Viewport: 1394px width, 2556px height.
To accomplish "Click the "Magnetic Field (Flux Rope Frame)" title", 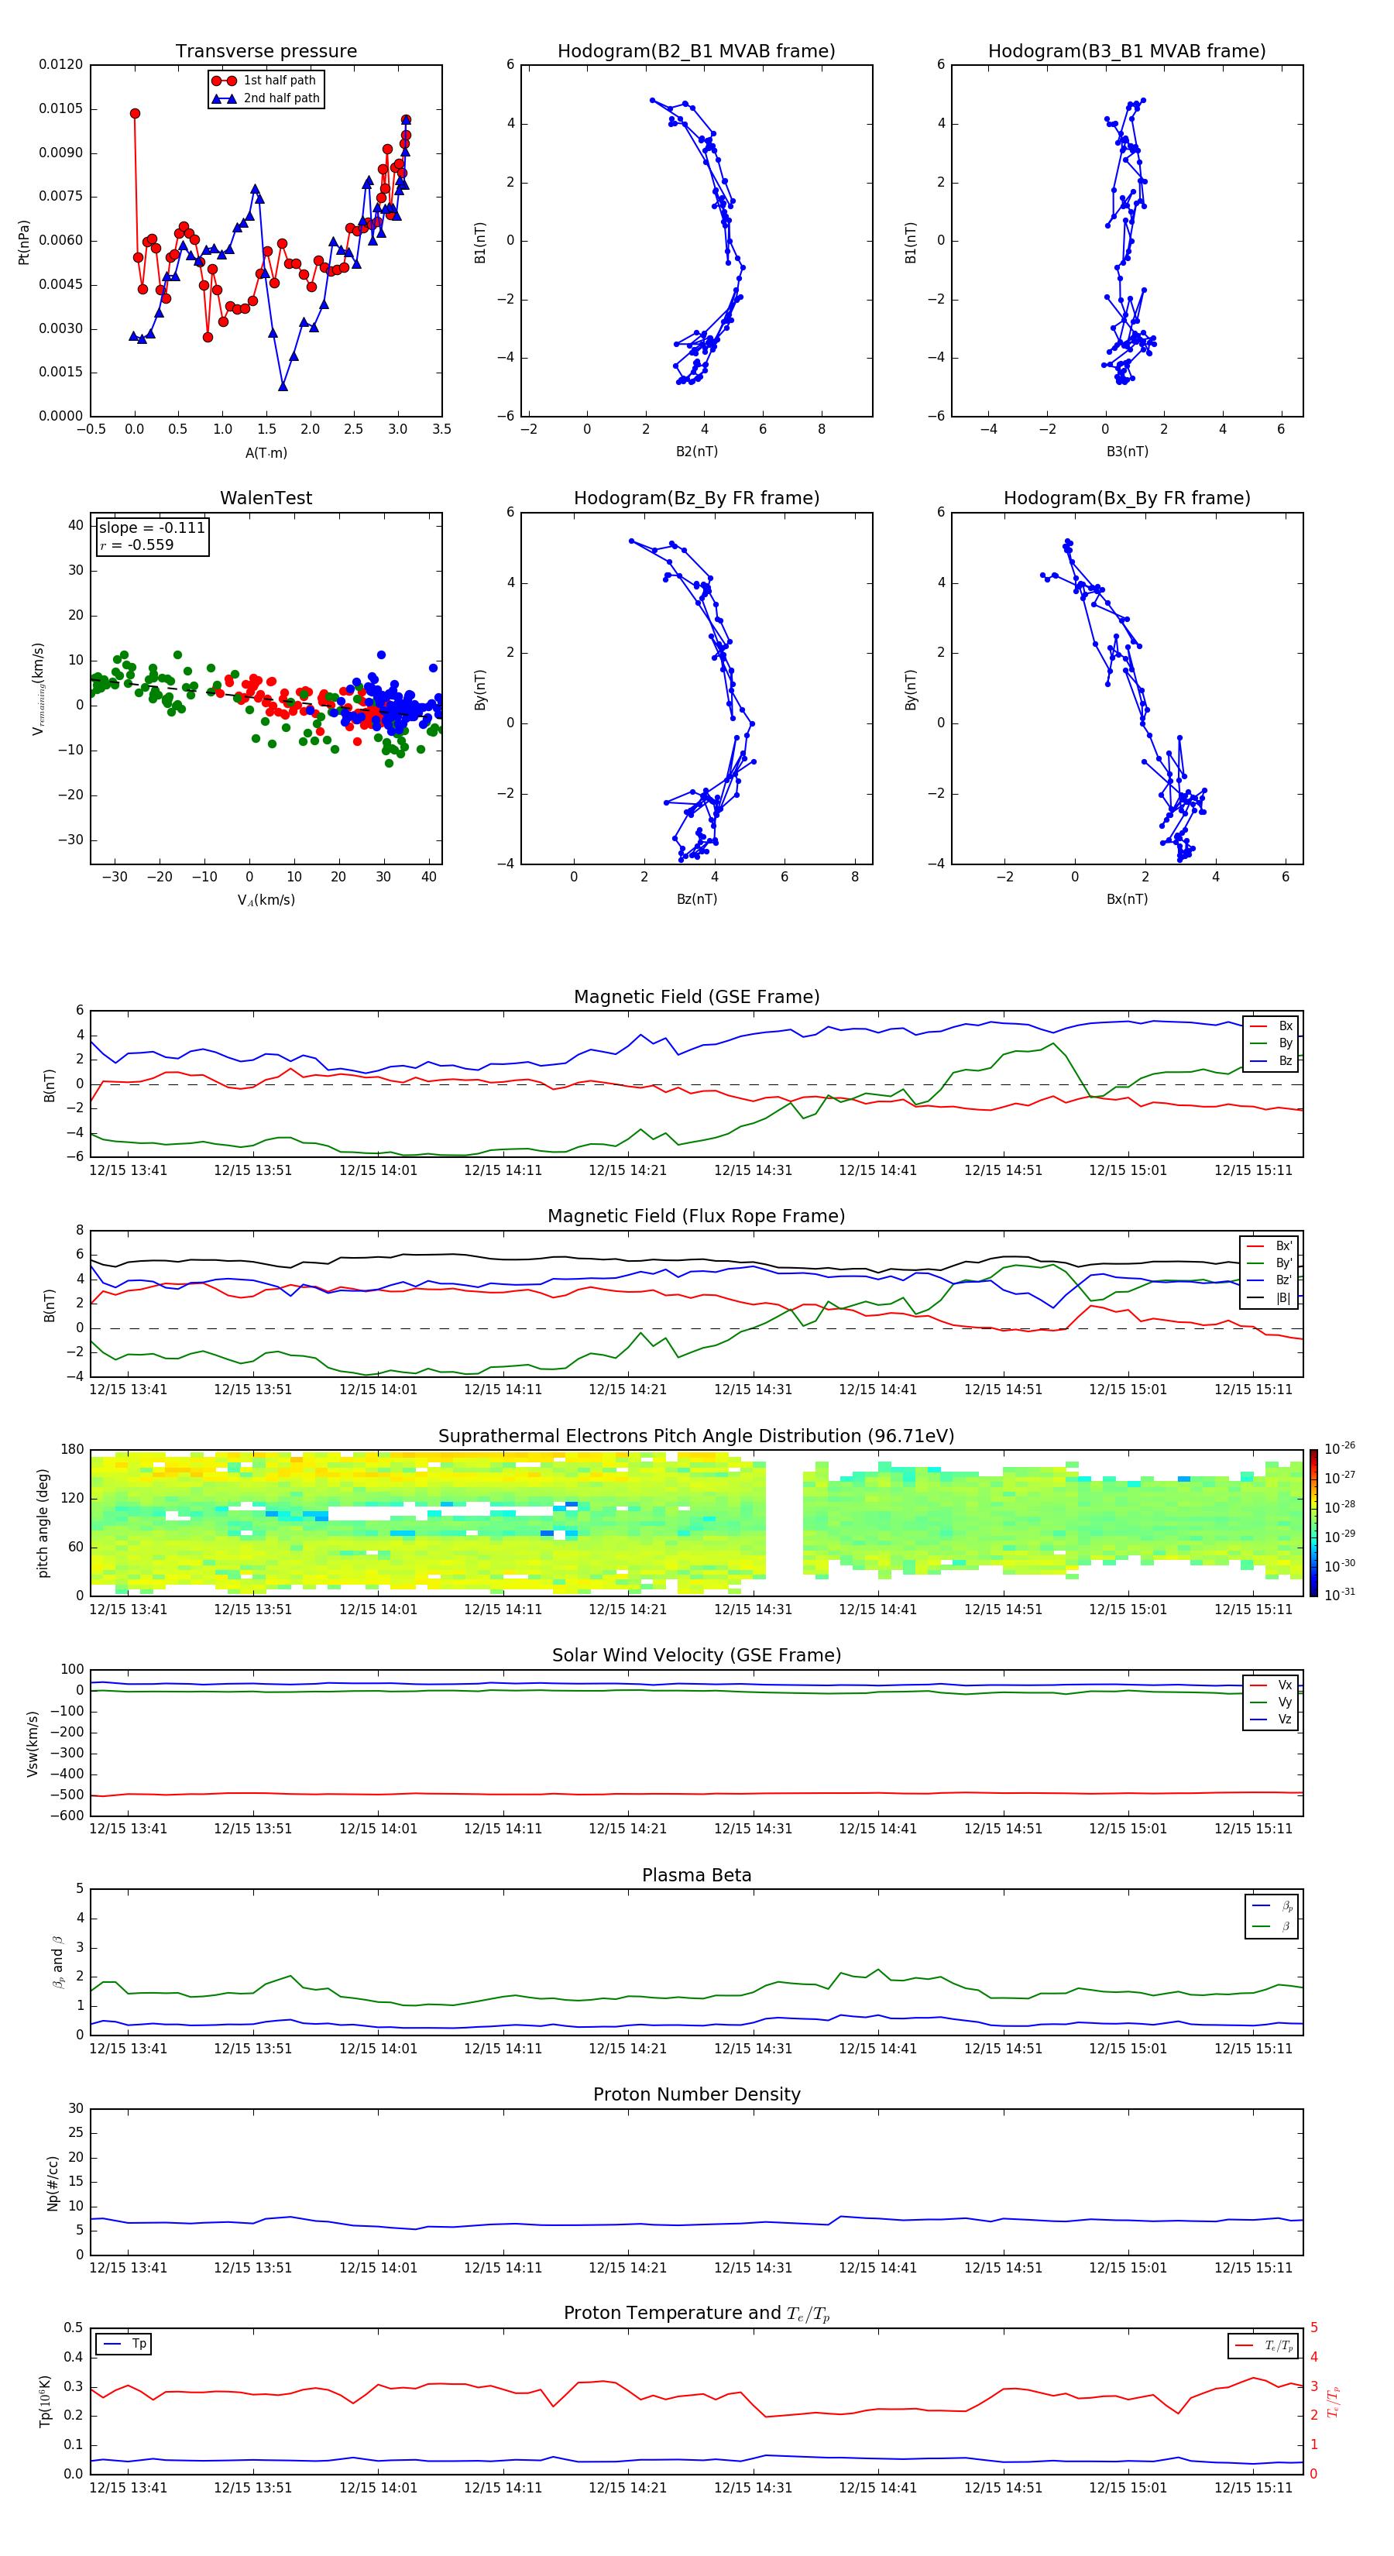I will coord(696,1217).
